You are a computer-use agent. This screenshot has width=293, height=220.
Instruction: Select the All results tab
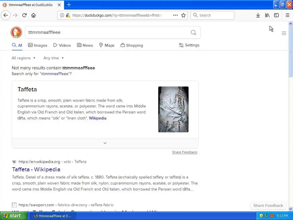click(17, 45)
